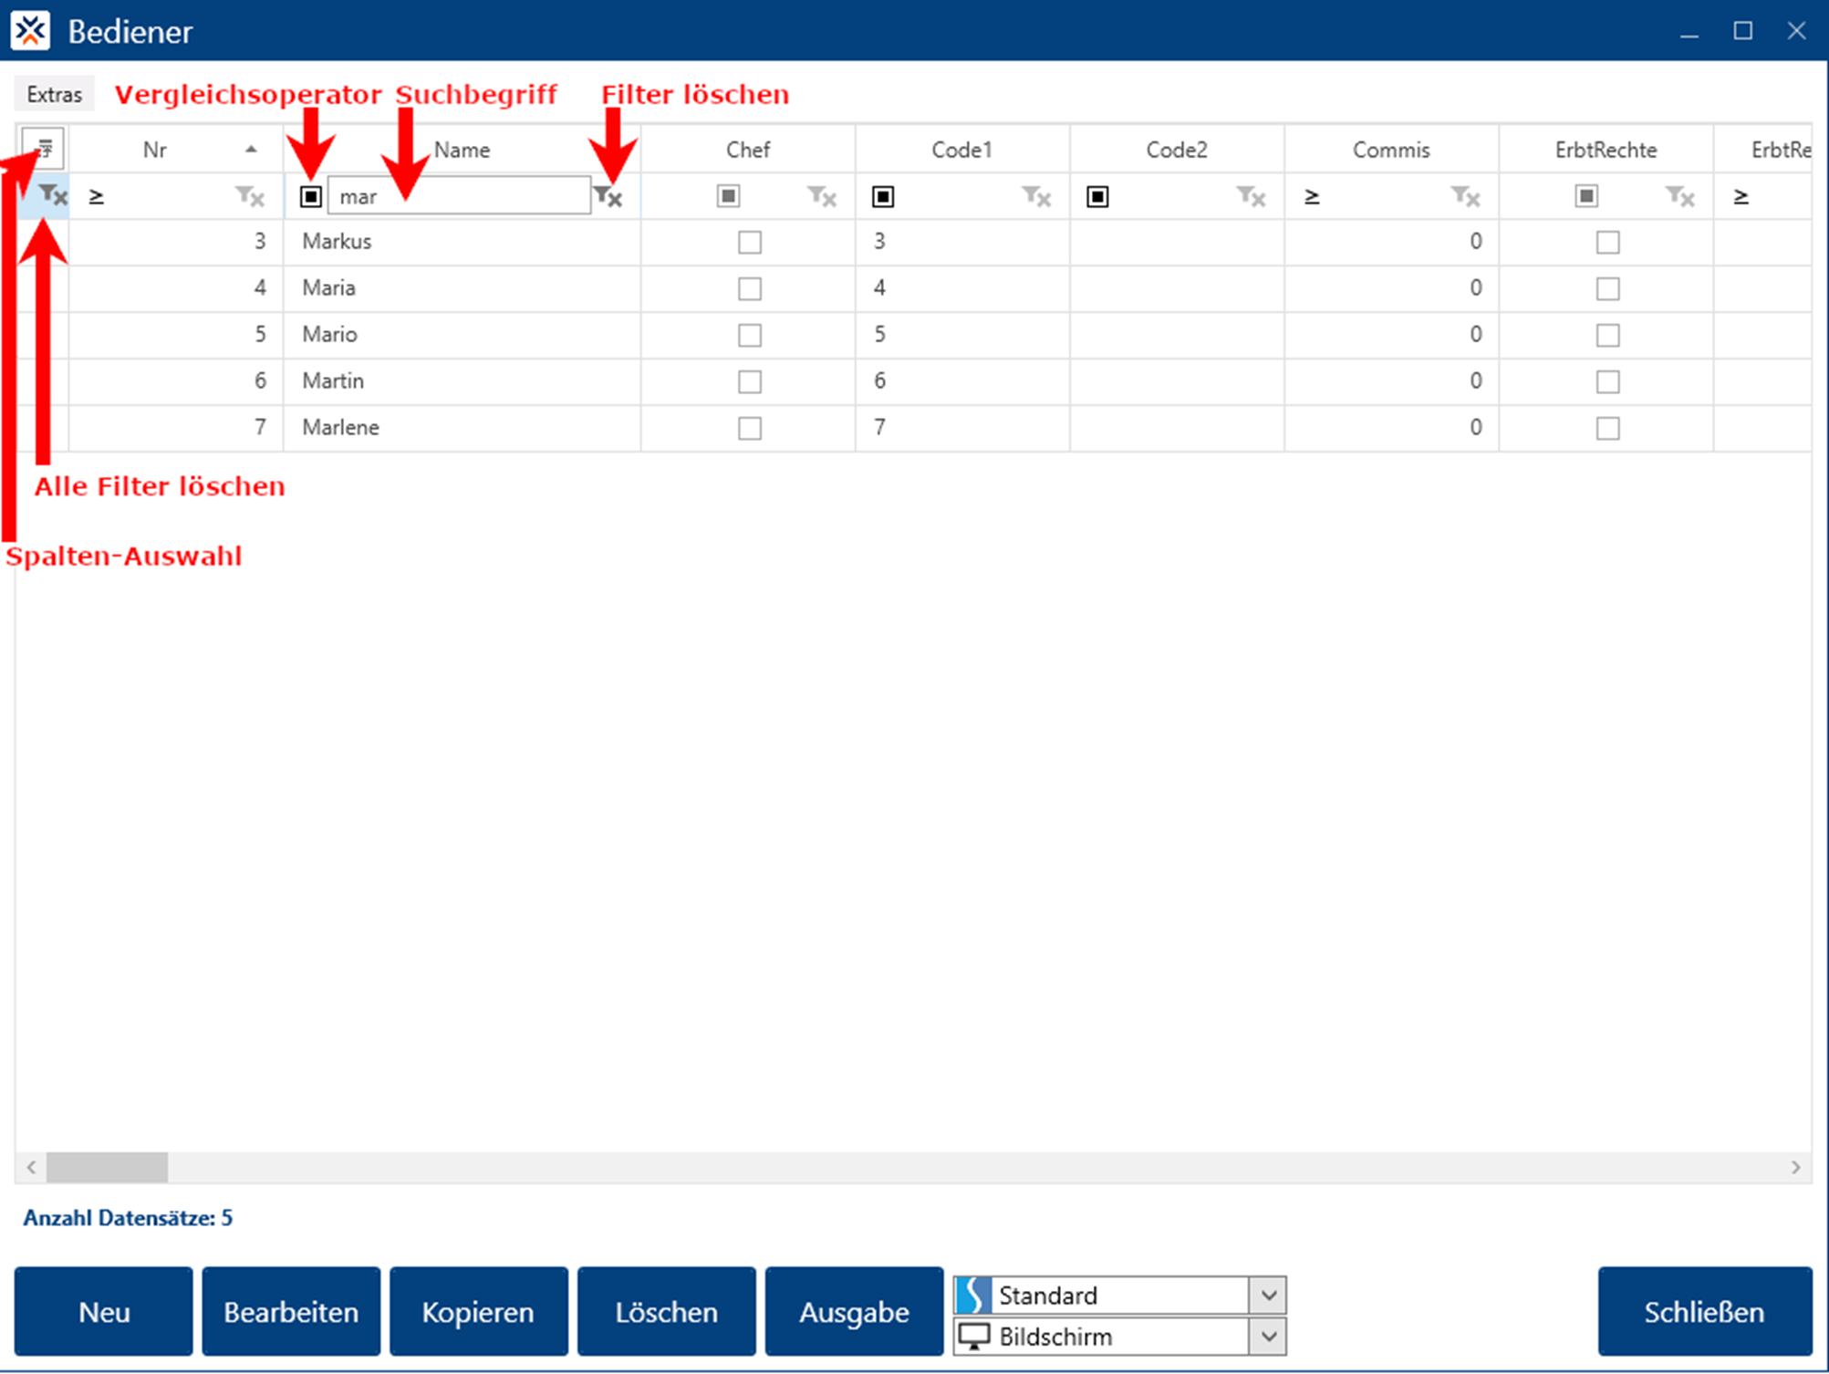1829x1374 pixels.
Task: Expand the Bildschirm output dropdown
Action: (1268, 1337)
